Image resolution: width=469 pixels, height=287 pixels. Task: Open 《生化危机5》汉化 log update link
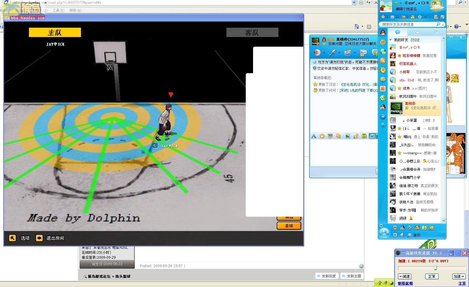[x=359, y=84]
